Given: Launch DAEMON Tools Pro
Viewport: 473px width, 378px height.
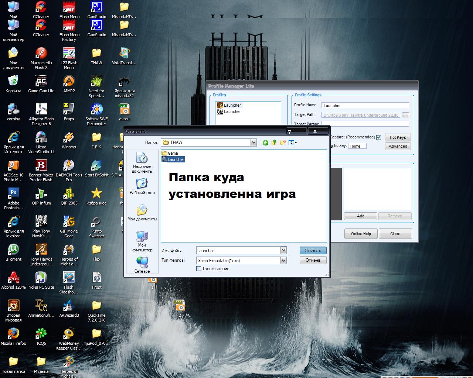Looking at the screenshot, I should pyautogui.click(x=69, y=171).
